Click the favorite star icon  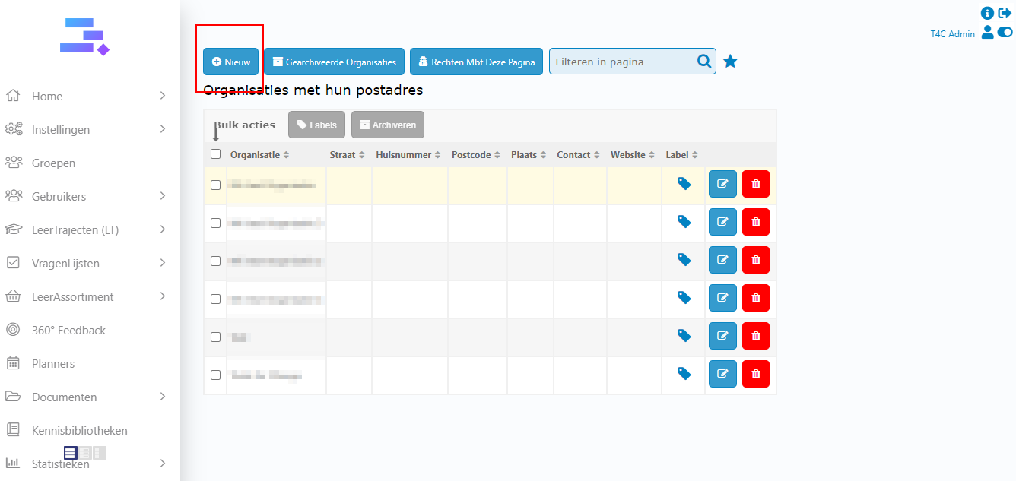point(730,62)
